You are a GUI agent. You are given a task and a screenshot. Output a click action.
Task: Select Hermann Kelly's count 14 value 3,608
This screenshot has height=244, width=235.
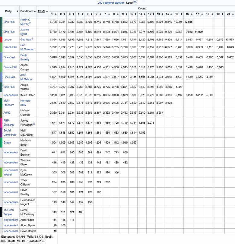pos(169,103)
